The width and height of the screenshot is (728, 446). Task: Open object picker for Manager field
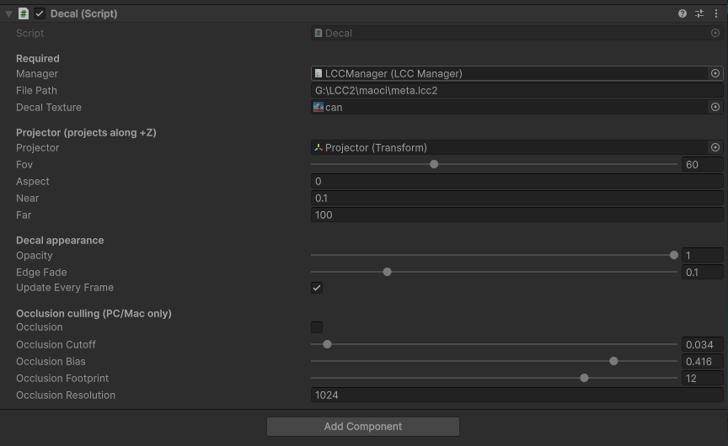pos(715,73)
